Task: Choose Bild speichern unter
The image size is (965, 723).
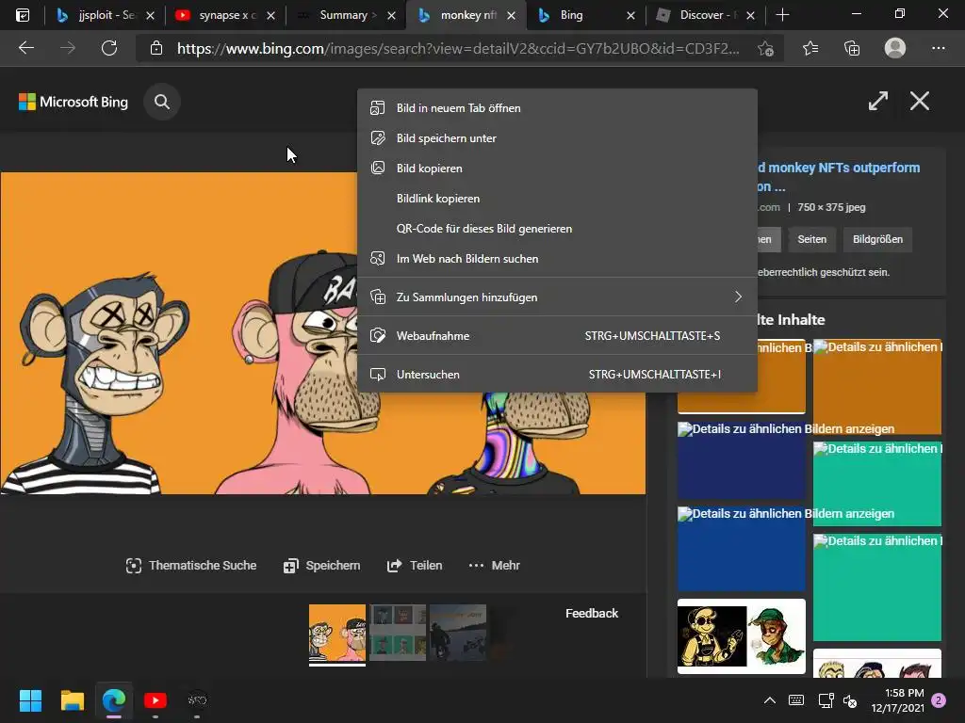Action: 557,137
